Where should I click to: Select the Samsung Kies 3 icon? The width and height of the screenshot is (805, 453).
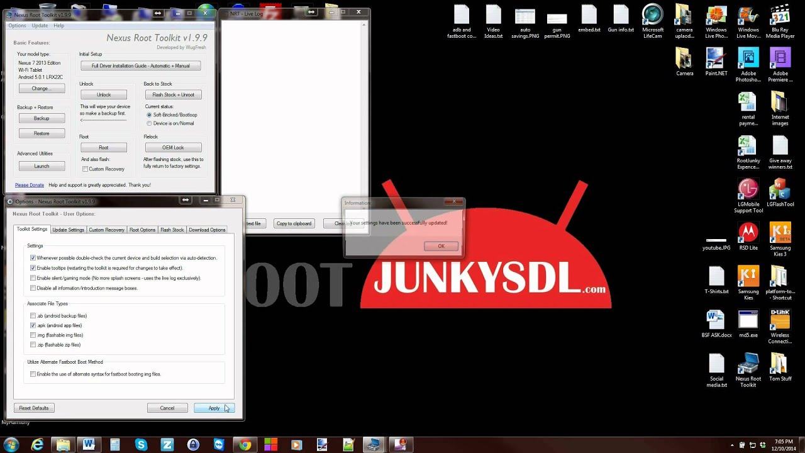(780, 239)
